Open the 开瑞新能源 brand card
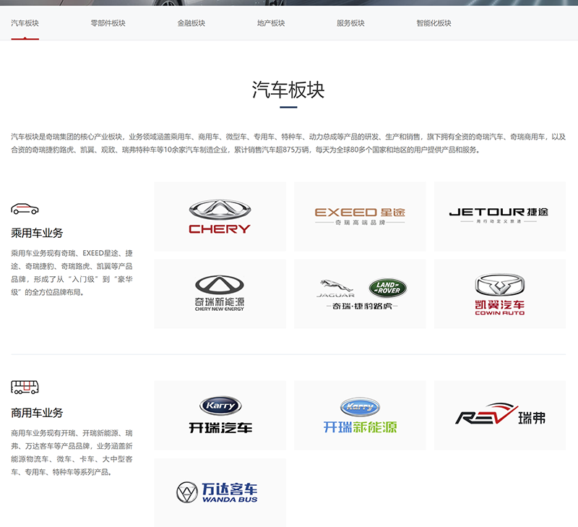Image resolution: width=578 pixels, height=527 pixels. 360,415
